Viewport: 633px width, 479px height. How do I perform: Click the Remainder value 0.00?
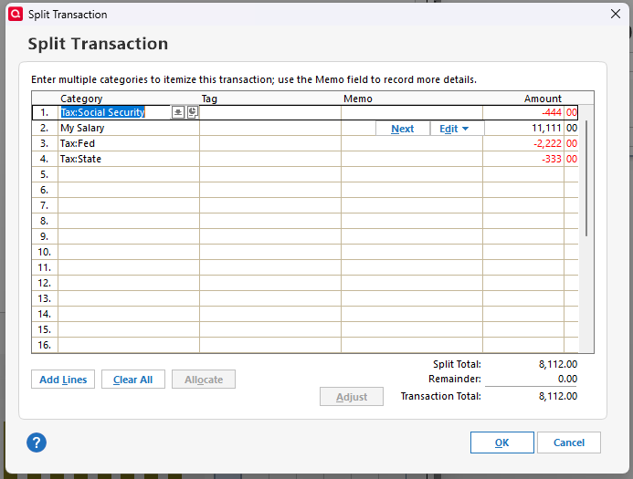click(x=567, y=379)
